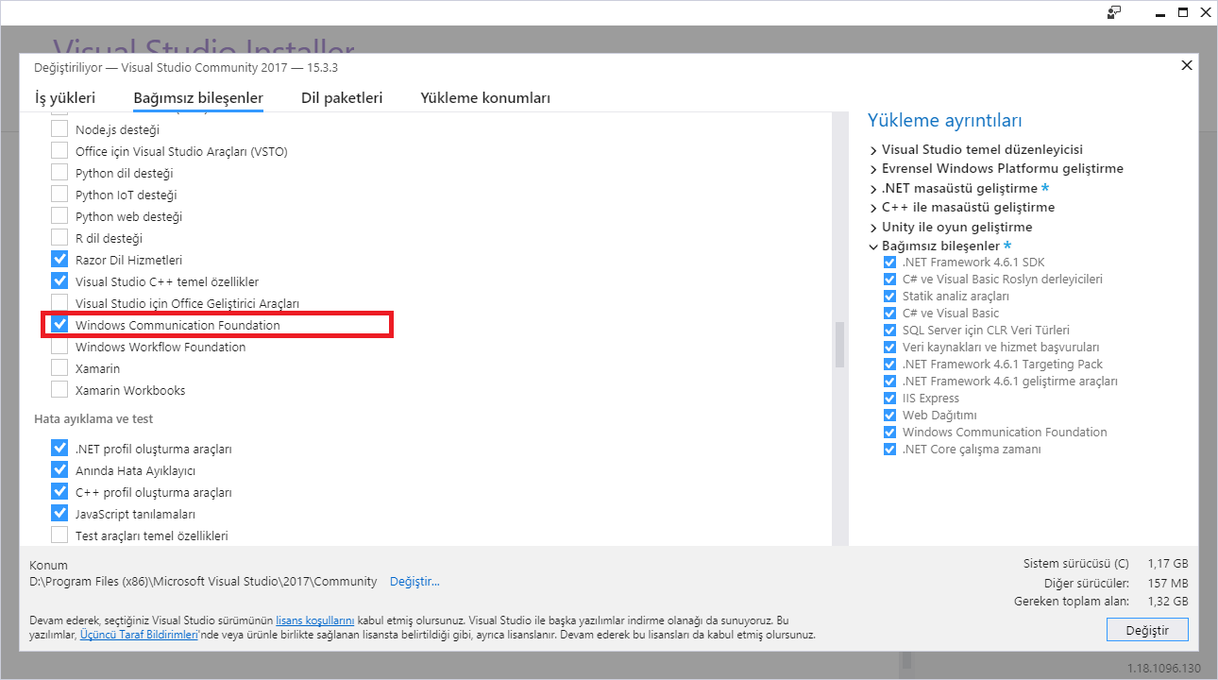Screen dimensions: 1218x680
Task: Tick the Python dil desteği checkbox
Action: point(59,173)
